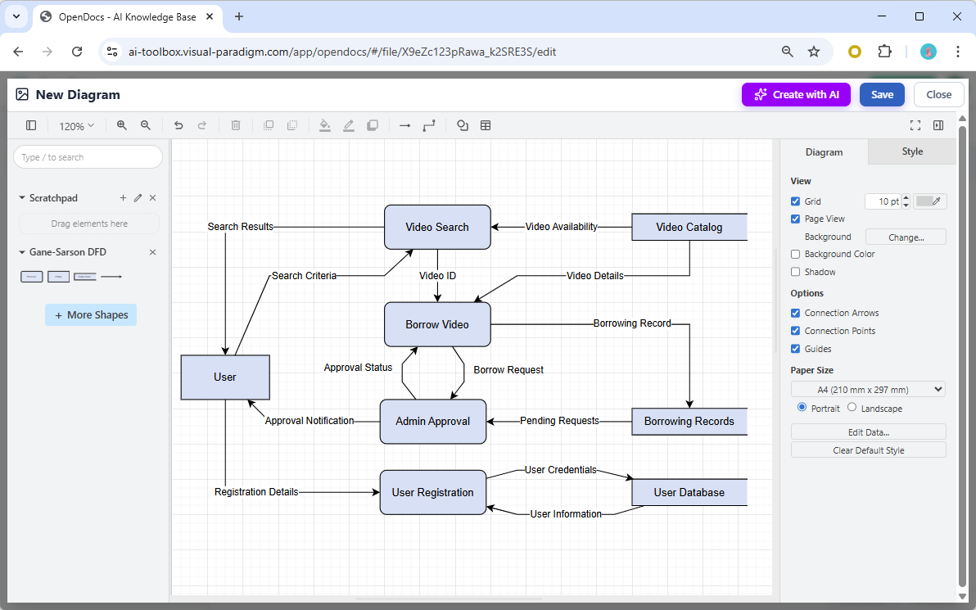Click the Create with AI button

click(795, 94)
